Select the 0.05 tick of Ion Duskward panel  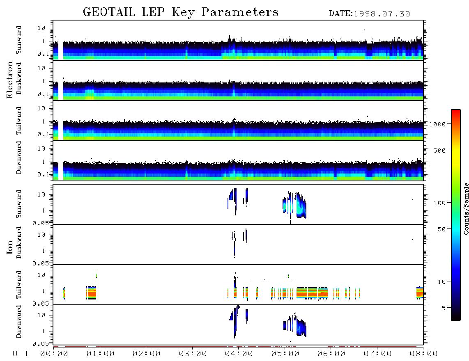point(40,263)
